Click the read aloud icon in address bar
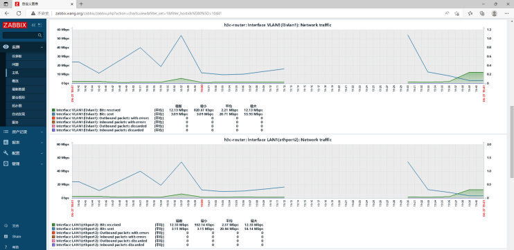514x250 pixels. point(447,13)
